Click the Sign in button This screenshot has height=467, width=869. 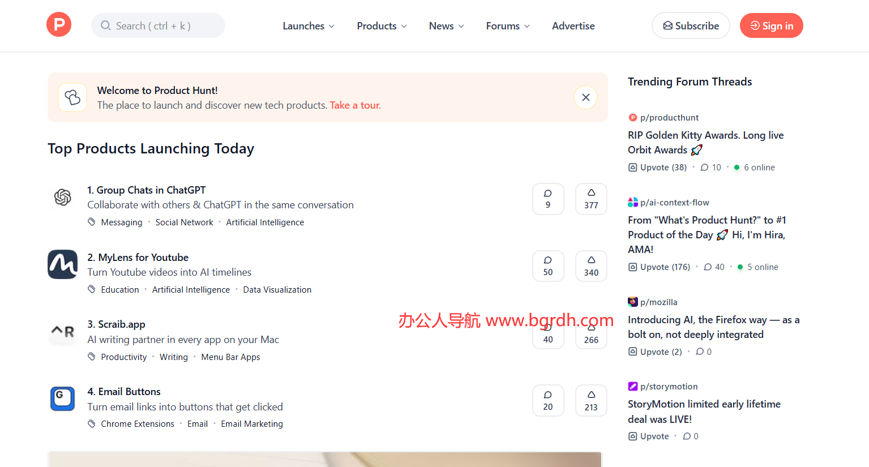[771, 25]
